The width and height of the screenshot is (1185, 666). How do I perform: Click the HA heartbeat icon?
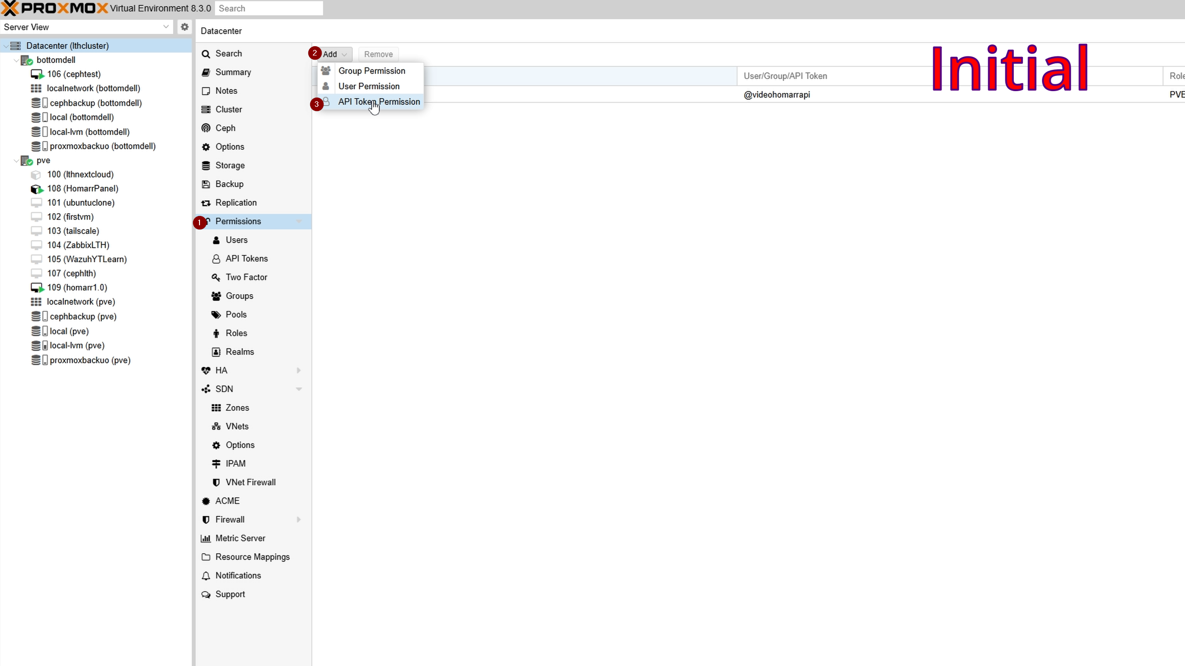(206, 370)
